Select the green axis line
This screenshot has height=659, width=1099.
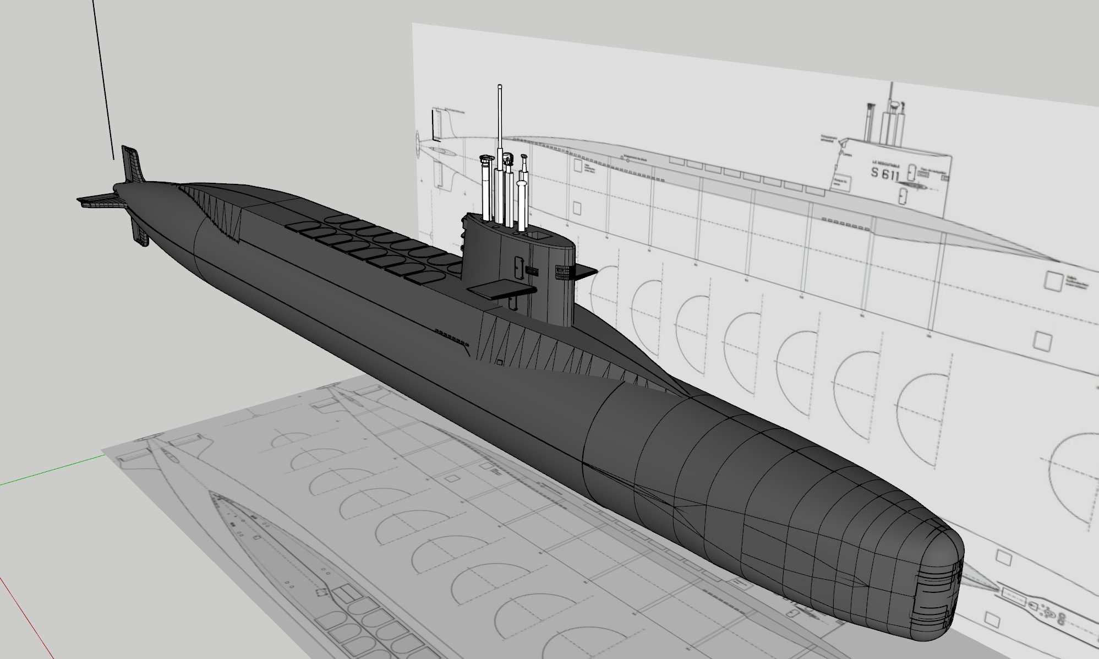pyautogui.click(x=52, y=470)
